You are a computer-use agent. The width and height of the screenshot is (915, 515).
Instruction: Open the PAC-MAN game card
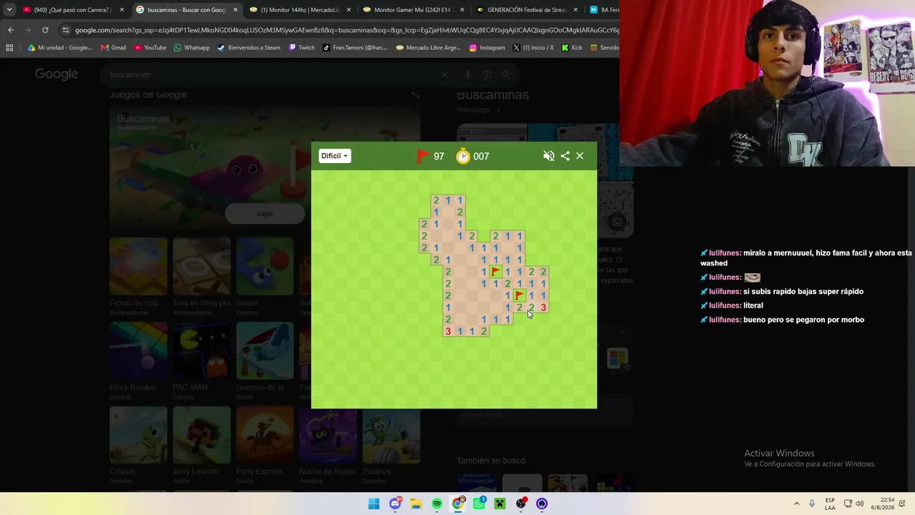click(201, 361)
